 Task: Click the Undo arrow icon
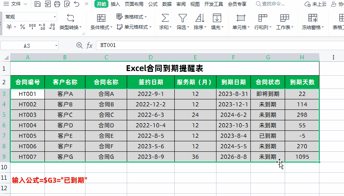click(76, 4)
